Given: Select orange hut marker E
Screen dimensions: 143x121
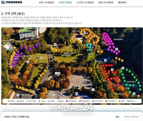Looking at the screenshot, I should [x=122, y=60].
